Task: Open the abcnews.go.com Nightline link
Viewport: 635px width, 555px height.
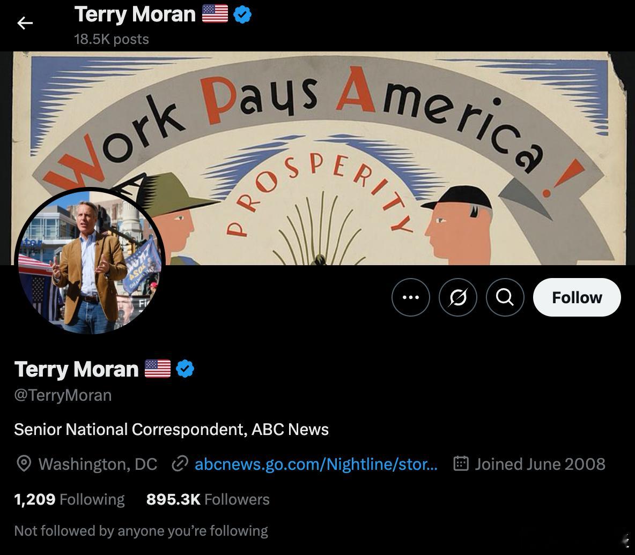Action: [x=316, y=464]
